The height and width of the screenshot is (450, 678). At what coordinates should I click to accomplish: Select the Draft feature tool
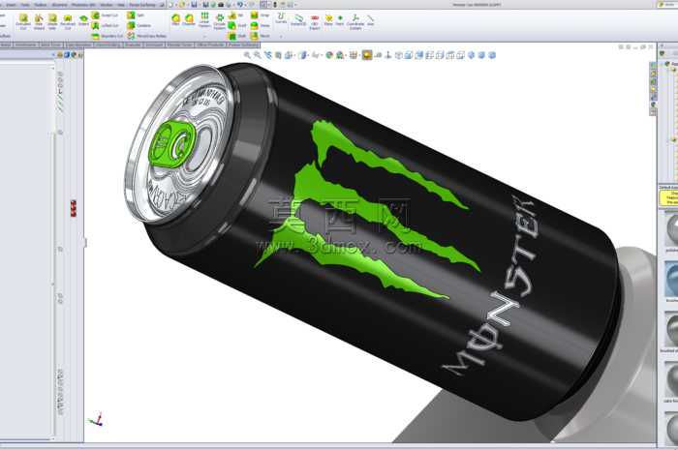[x=237, y=25]
